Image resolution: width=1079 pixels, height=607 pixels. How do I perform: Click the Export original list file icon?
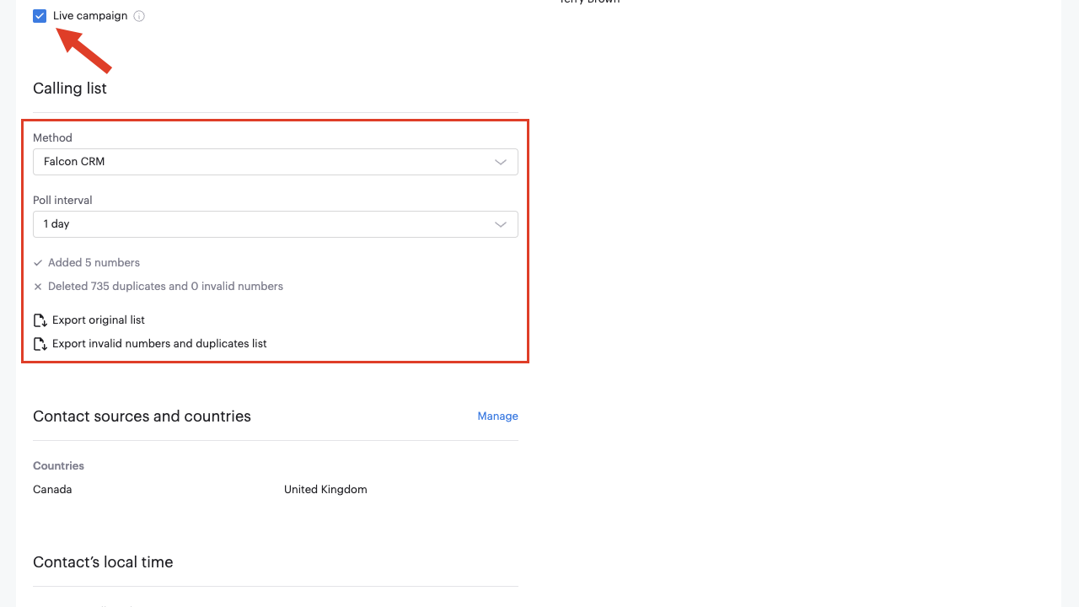point(40,320)
